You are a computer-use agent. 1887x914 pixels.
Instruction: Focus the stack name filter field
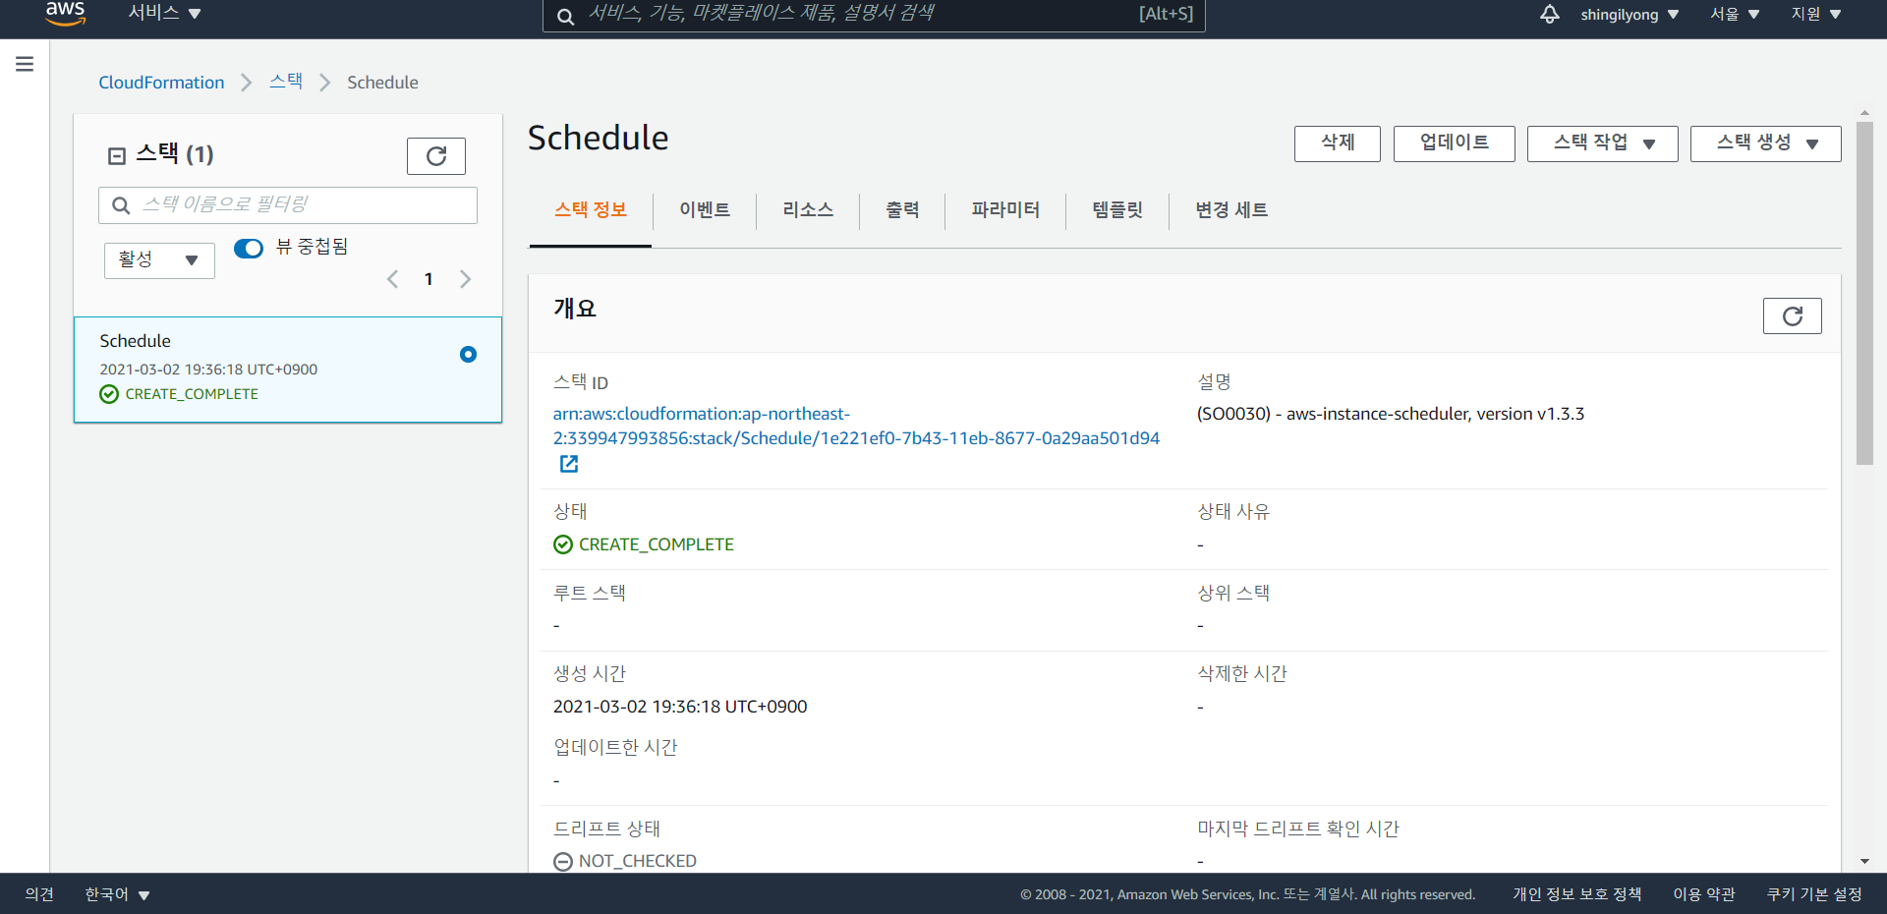click(x=288, y=205)
